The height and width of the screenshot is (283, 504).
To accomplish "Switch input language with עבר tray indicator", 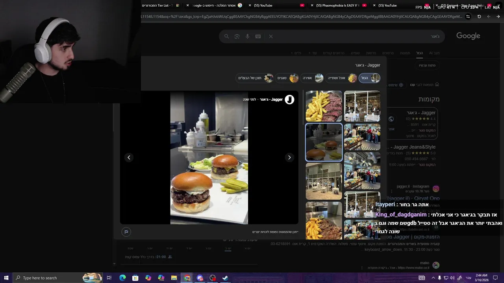I will [x=469, y=278].
